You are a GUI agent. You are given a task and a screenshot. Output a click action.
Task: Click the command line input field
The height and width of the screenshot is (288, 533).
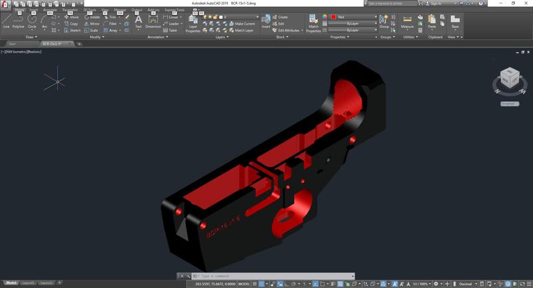(274, 276)
